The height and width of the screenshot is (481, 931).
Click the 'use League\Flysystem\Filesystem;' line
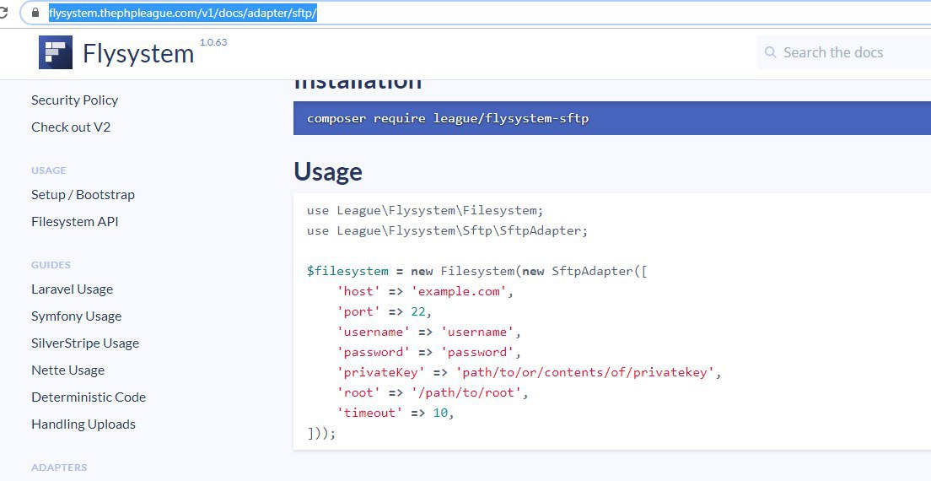425,210
